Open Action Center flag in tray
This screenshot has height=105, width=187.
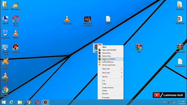coord(165,102)
